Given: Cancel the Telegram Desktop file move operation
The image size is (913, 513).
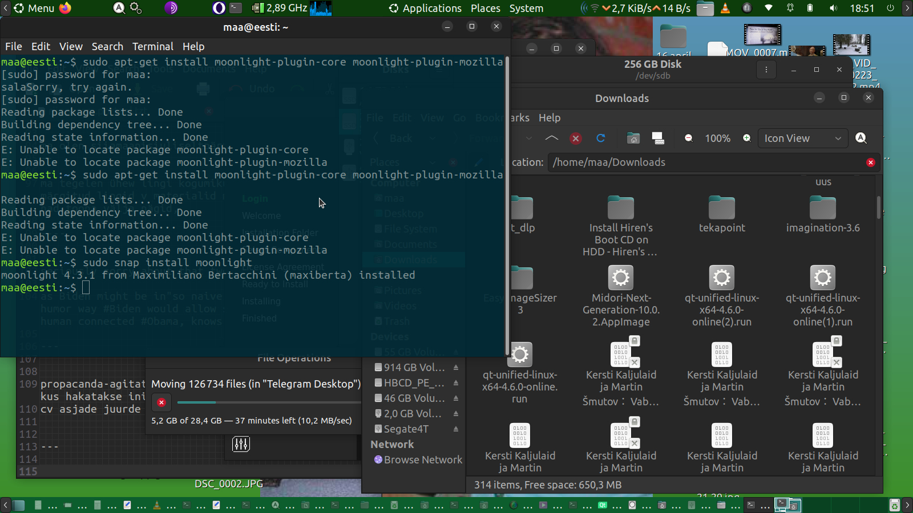Looking at the screenshot, I should pyautogui.click(x=161, y=402).
